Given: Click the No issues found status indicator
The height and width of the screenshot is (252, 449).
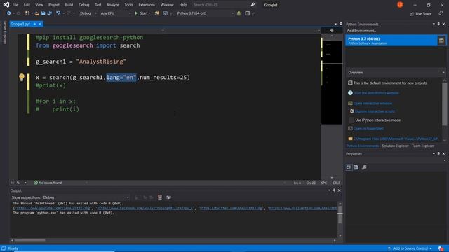Looking at the screenshot, I should [48, 183].
